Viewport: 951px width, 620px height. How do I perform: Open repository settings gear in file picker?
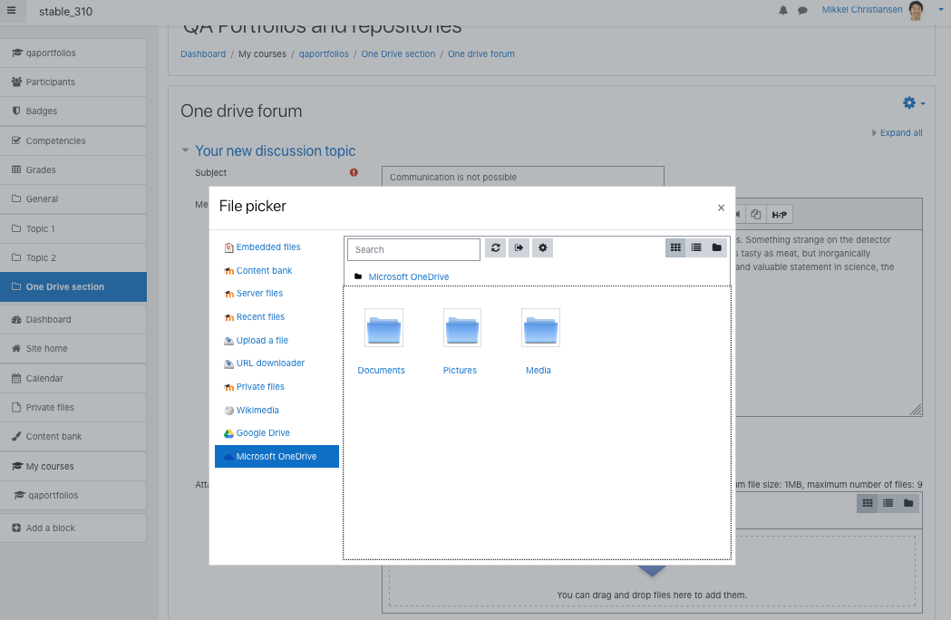[543, 248]
